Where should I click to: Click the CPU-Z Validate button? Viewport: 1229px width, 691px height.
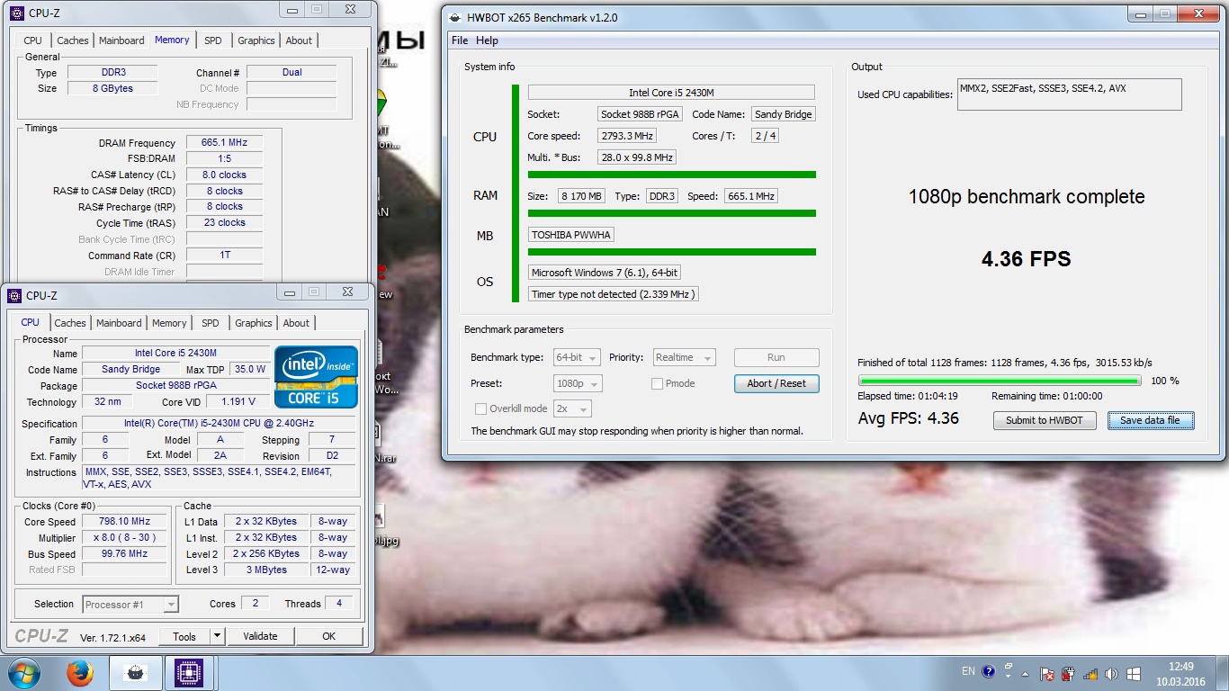tap(260, 636)
